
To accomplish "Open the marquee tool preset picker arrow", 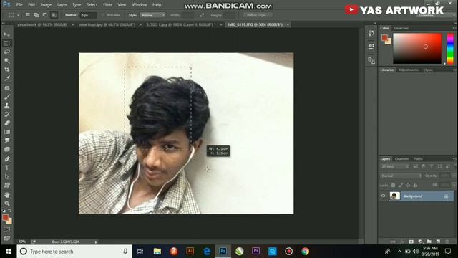I will (x=18, y=15).
